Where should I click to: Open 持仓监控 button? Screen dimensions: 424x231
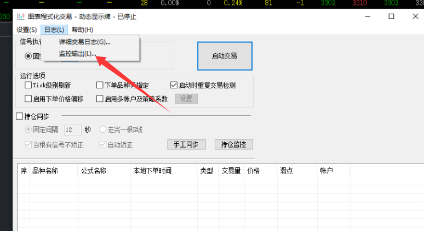coord(233,144)
